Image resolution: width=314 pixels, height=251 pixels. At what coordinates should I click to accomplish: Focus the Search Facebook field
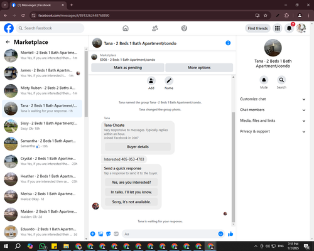[50, 28]
